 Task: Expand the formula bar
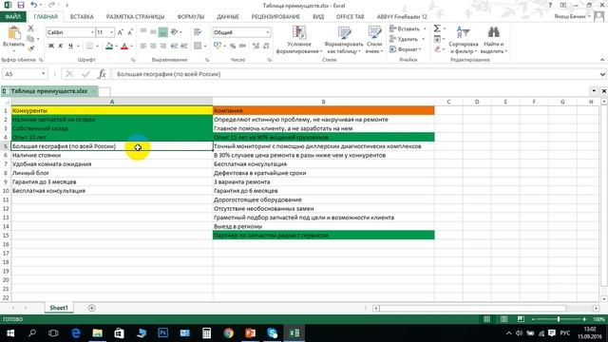point(602,74)
